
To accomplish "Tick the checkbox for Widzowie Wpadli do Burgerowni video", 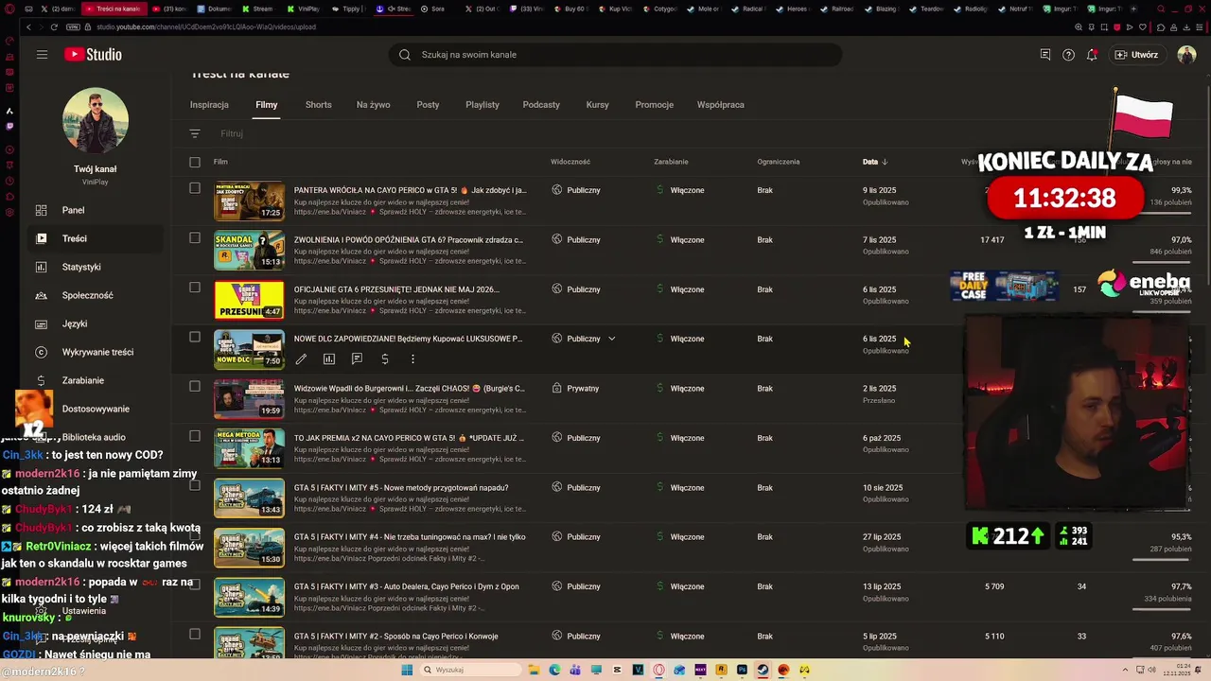I will tap(195, 386).
